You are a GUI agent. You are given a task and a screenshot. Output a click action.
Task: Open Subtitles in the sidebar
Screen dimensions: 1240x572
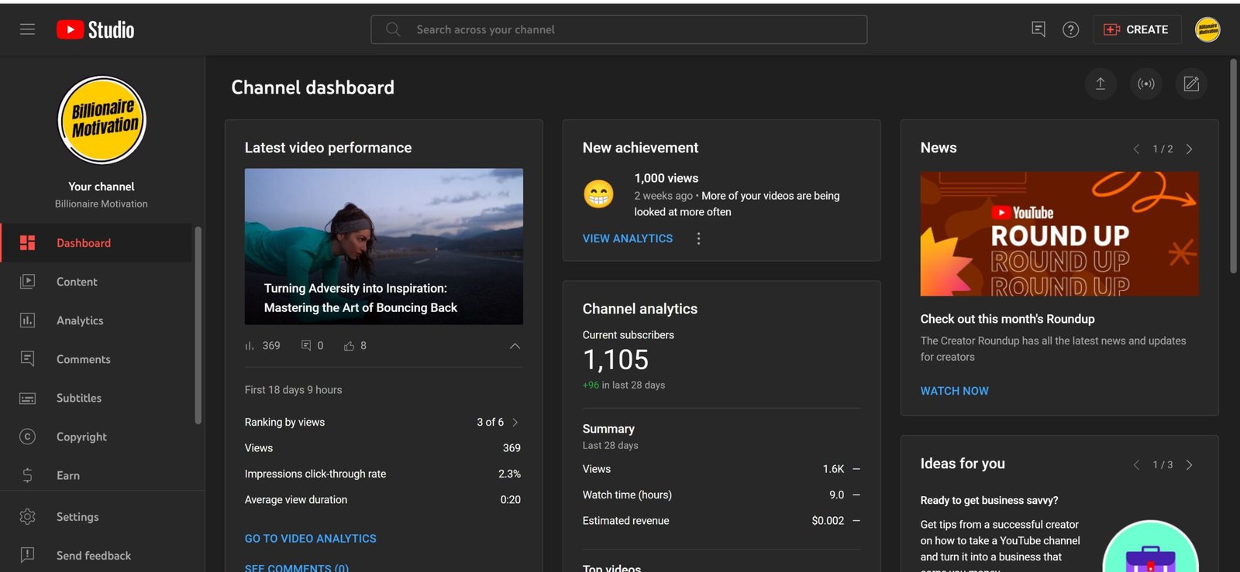(x=96, y=398)
